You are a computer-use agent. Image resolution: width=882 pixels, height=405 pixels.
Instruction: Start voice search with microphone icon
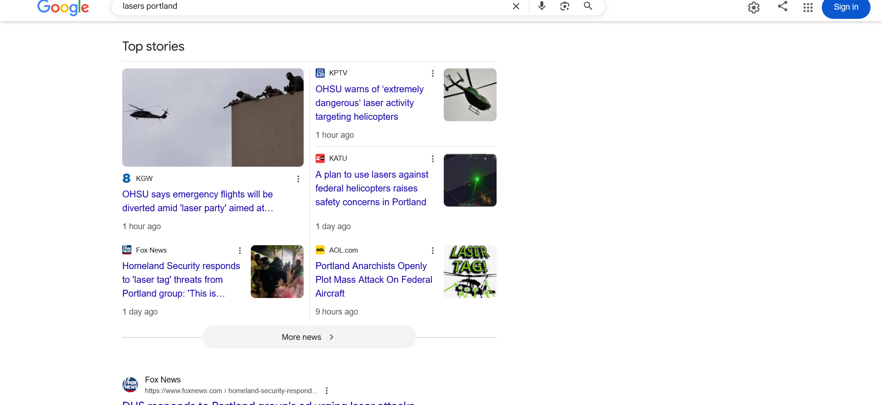[x=542, y=6]
